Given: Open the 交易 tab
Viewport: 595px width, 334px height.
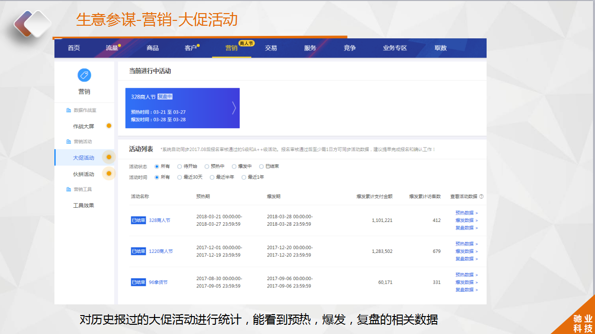Looking at the screenshot, I should tap(271, 48).
